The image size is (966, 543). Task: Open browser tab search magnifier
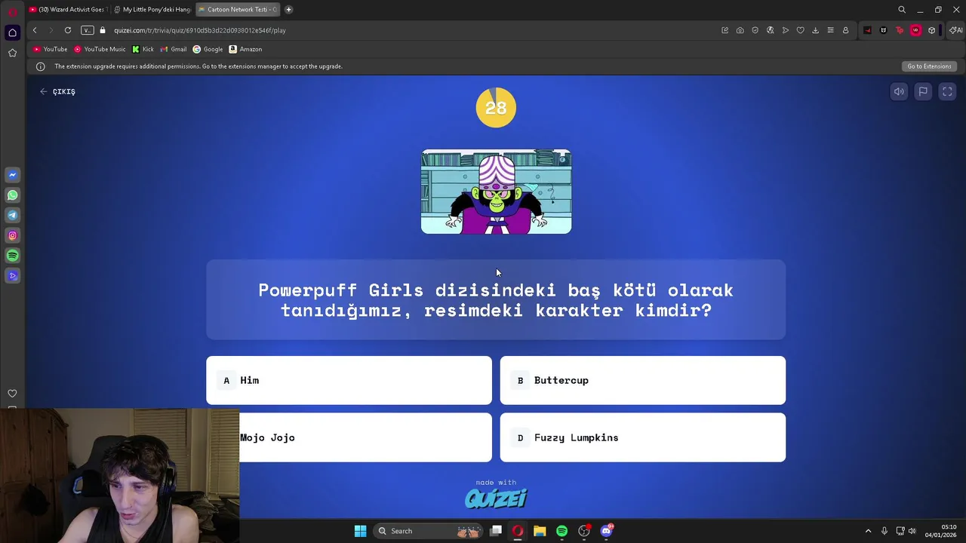[x=901, y=9]
